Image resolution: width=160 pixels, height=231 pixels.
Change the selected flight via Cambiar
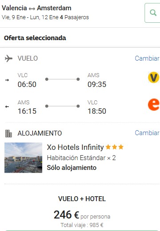point(147,58)
